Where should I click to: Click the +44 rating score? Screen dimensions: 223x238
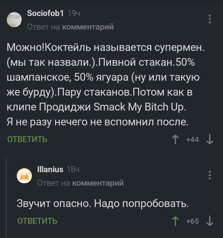(192, 139)
